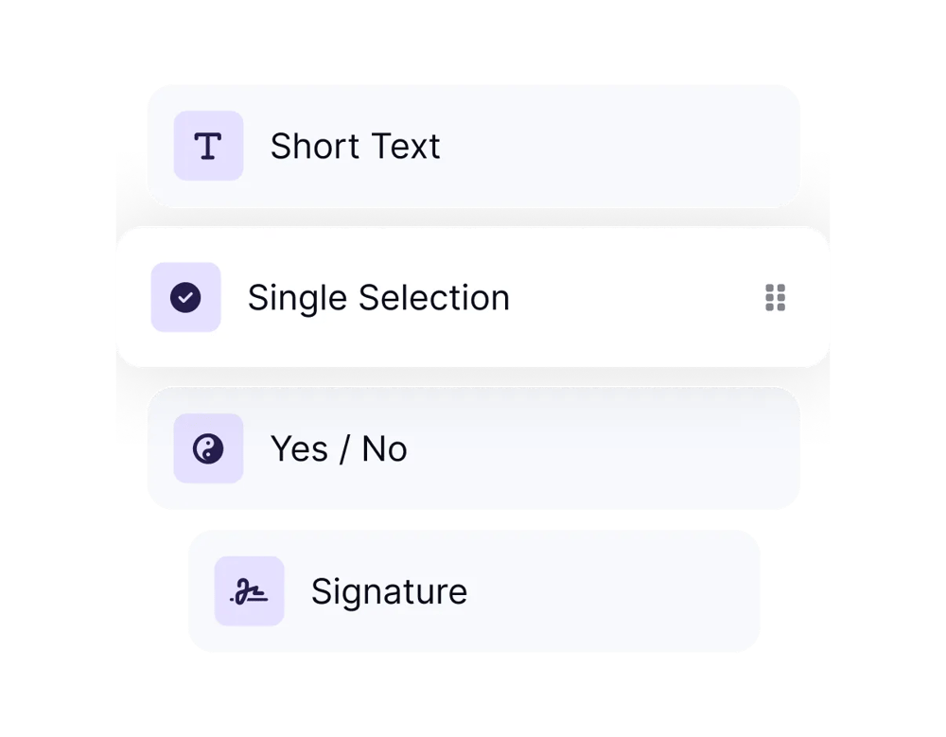Click the T icon for Short Text
The image size is (946, 737).
click(x=208, y=146)
